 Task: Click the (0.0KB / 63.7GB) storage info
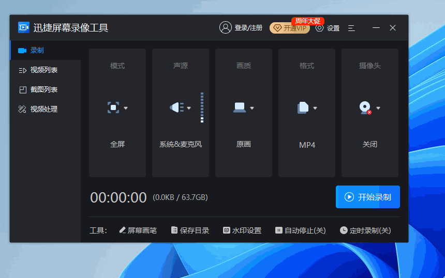click(180, 197)
